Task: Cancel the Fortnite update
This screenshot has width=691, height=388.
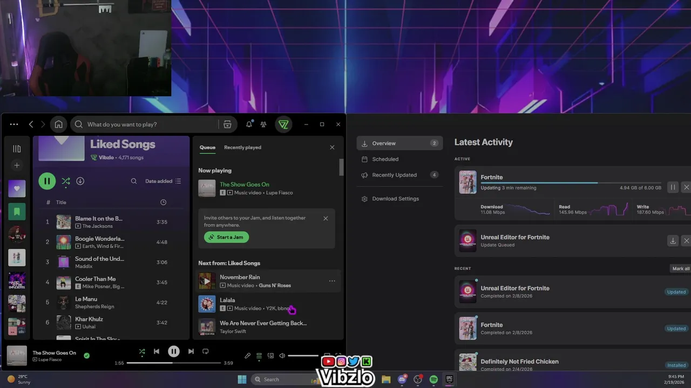Action: click(x=686, y=188)
